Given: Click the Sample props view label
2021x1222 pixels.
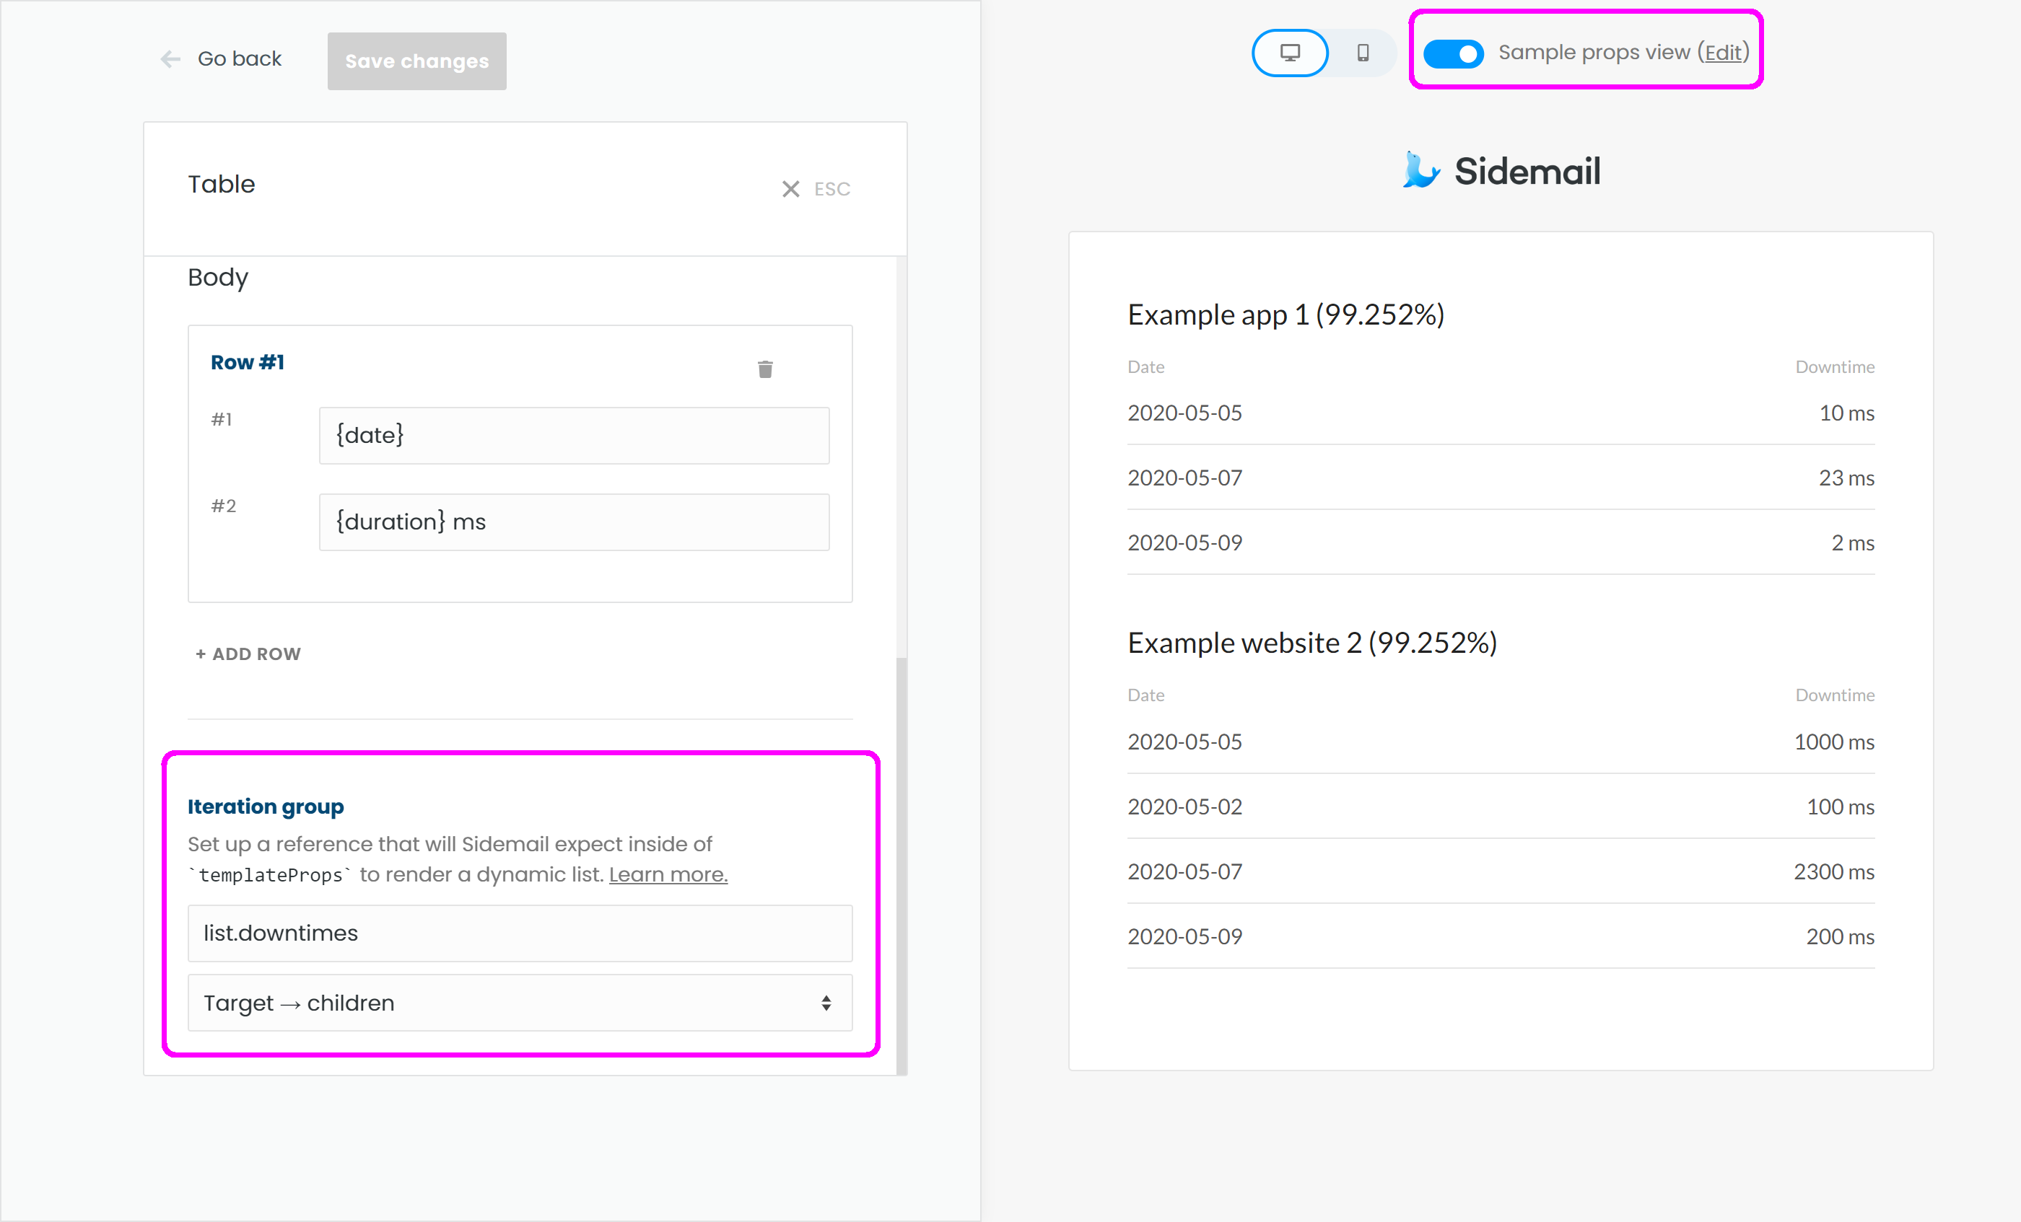Looking at the screenshot, I should tap(1594, 53).
